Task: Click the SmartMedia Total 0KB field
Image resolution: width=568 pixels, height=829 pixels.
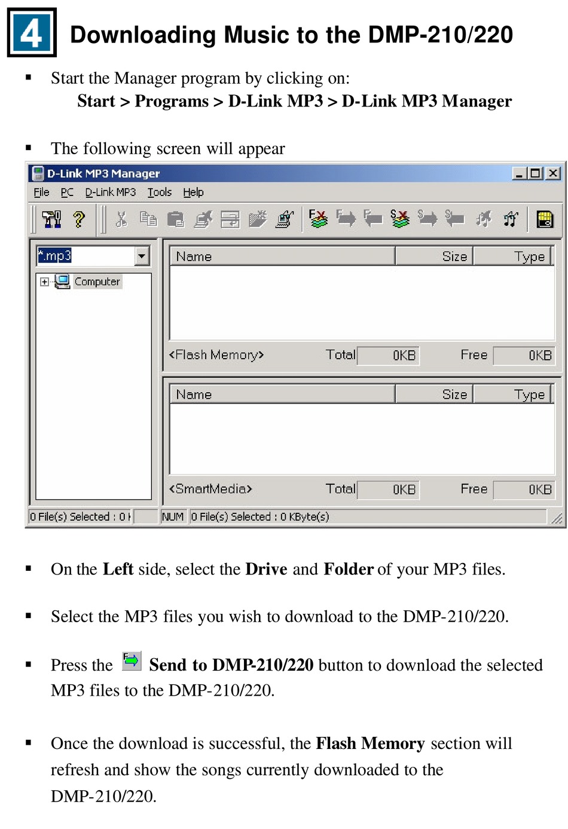Action: 387,490
